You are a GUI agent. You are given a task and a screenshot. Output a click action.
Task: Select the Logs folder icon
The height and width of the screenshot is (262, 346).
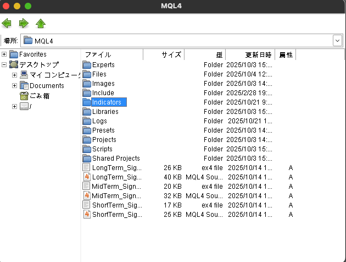click(87, 121)
